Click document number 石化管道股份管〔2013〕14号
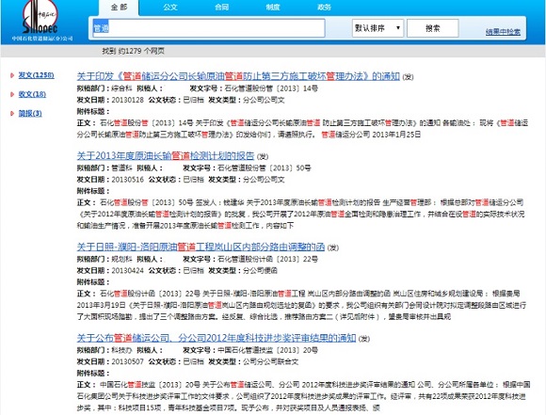Image resolution: width=546 pixels, height=415 pixels. (x=271, y=88)
